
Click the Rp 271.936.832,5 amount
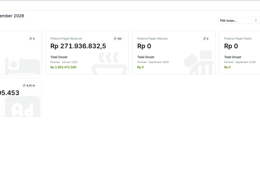[78, 46]
